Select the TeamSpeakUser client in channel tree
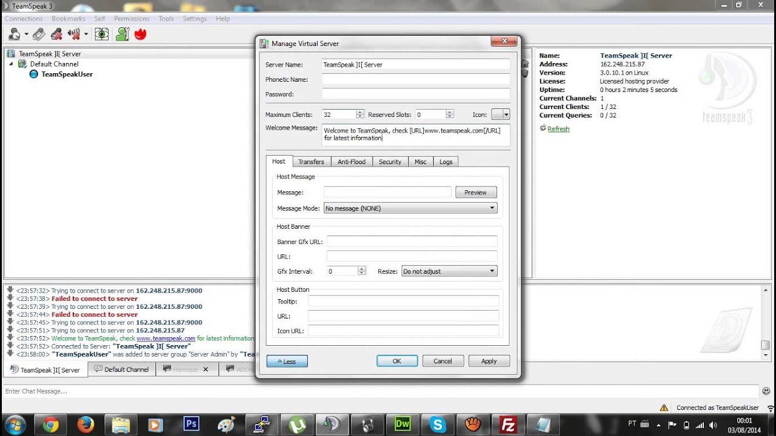Image resolution: width=776 pixels, height=436 pixels. click(67, 74)
